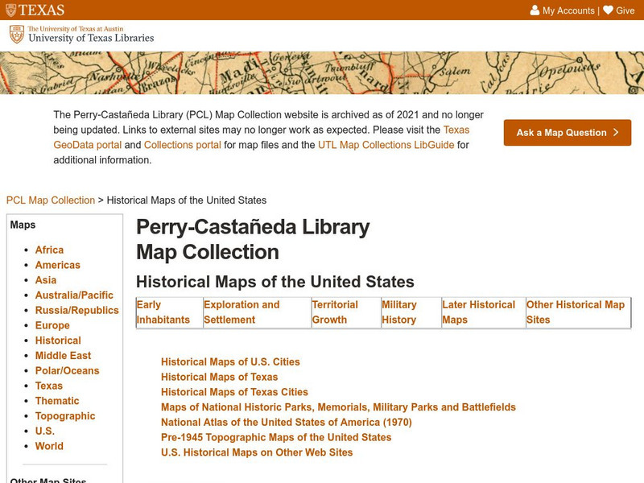Click the Ask a Map Question button

[566, 133]
